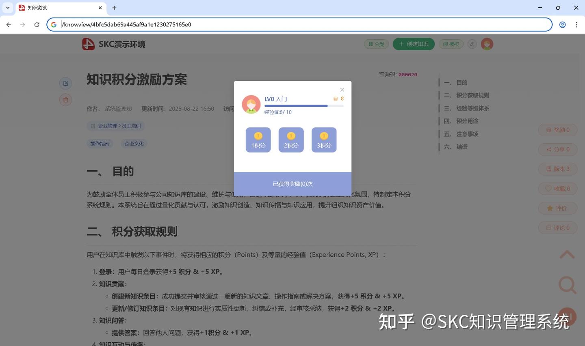Jump to 四、积分用途 in the outline
585x346 pixels.
(x=461, y=121)
